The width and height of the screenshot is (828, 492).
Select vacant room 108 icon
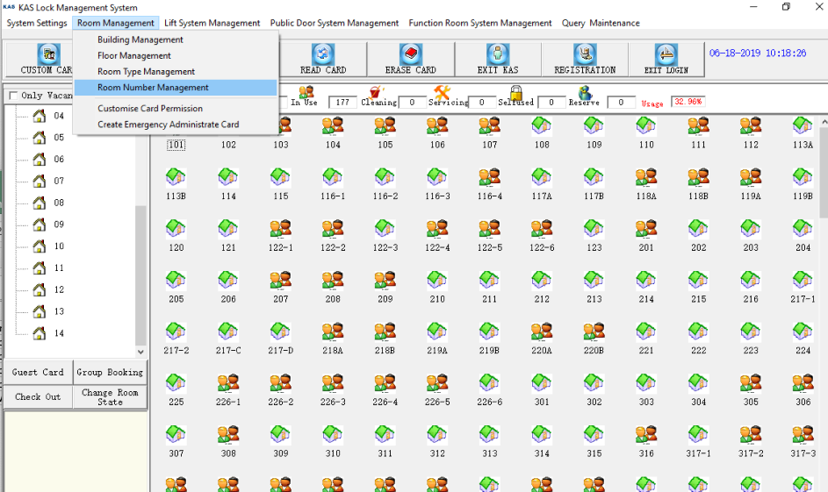point(542,126)
